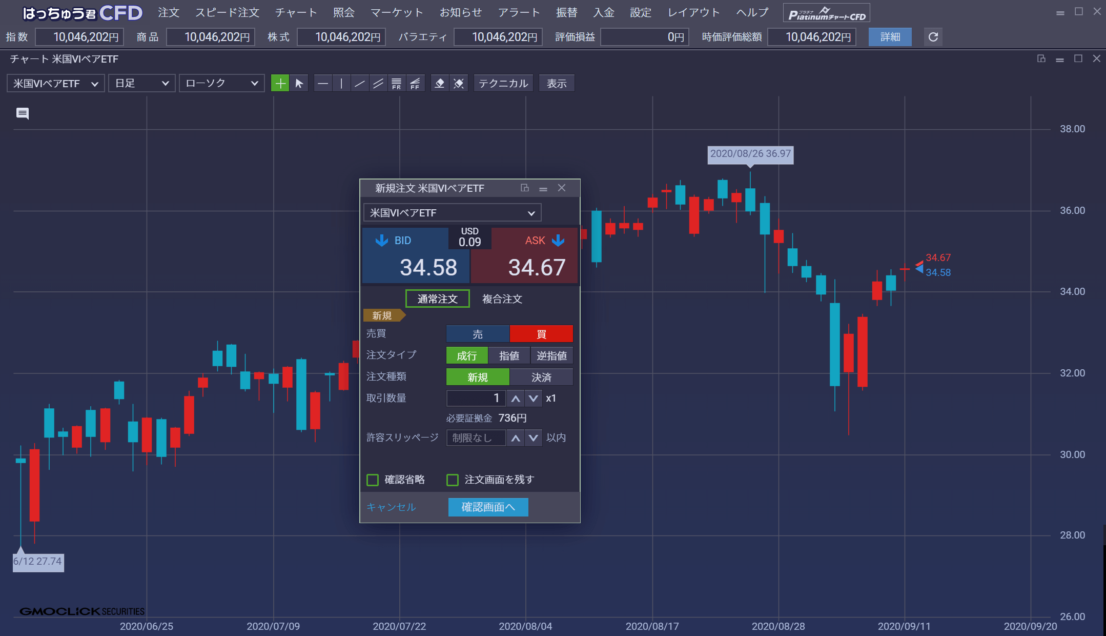Enable the 確認省略 checkbox
1106x636 pixels.
point(373,480)
